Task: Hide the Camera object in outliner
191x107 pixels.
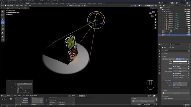Action: pos(187,31)
